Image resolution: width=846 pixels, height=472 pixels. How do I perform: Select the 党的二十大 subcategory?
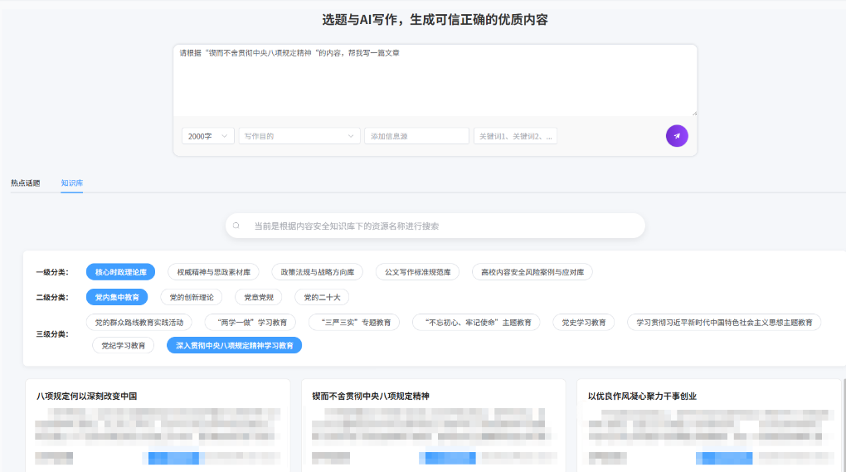point(322,297)
